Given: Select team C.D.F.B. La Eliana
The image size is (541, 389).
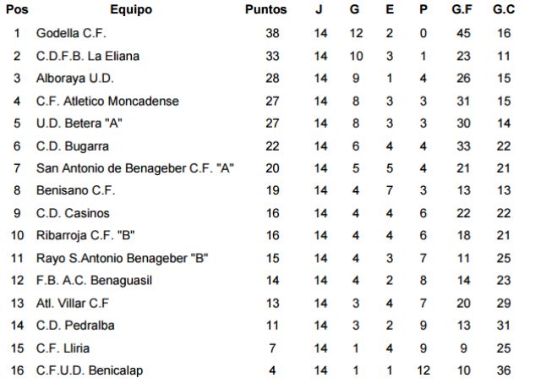Looking at the screenshot, I should point(88,57).
